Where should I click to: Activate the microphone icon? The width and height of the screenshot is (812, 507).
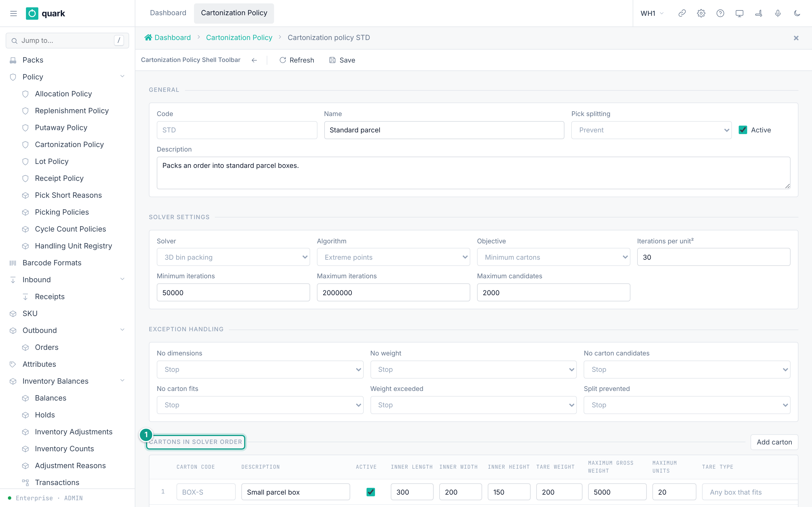tap(777, 14)
